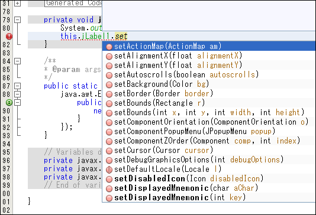Collapse the code fold at line 88
This screenshot has height=215, width=316.
click(18, 95)
